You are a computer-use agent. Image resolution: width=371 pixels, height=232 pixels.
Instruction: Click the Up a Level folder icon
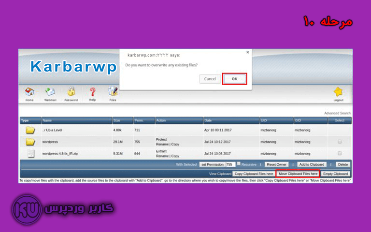tap(30, 130)
